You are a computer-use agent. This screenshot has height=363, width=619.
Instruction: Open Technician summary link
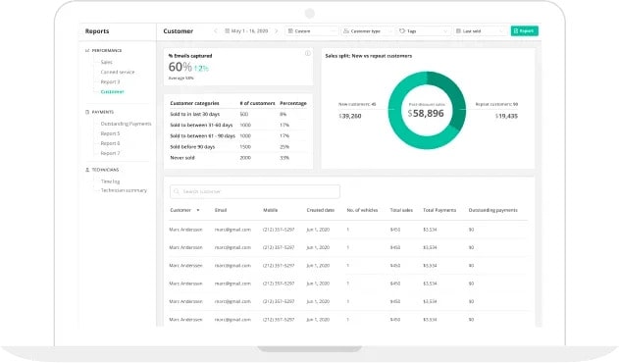pos(124,190)
